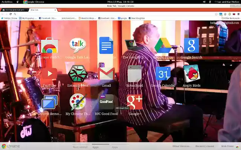Open the Google Docs app icon
241x150 pixels.
[106, 45]
